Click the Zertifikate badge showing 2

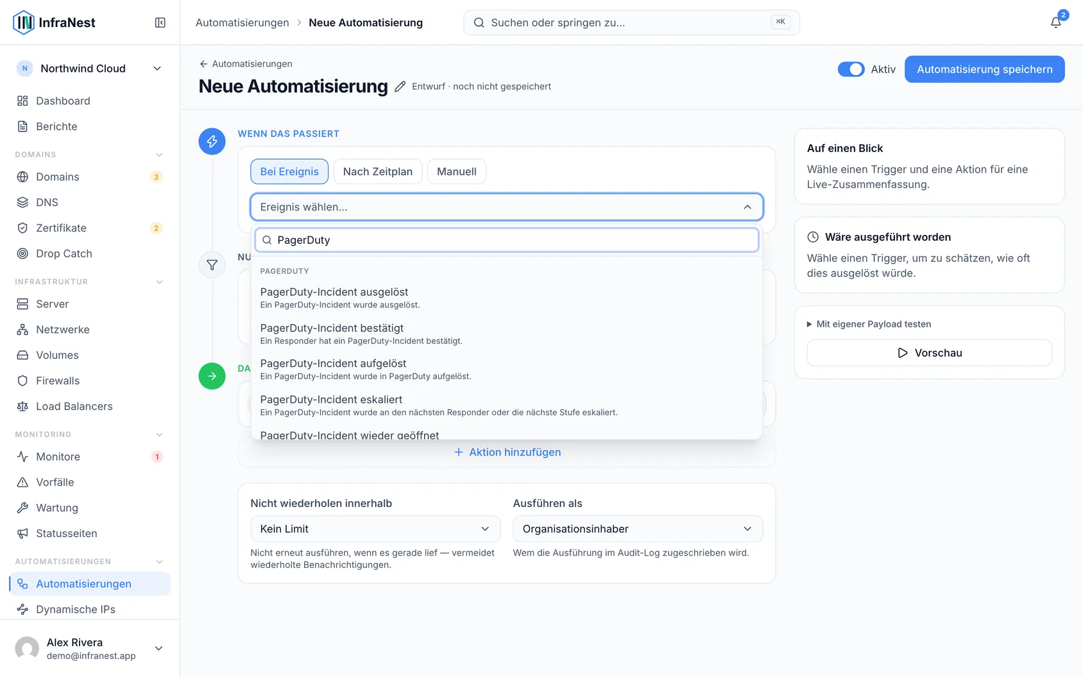156,228
